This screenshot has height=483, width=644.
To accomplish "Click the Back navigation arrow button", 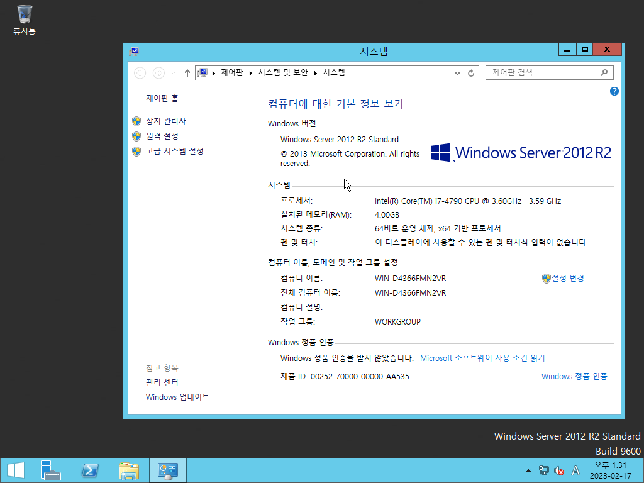I will pyautogui.click(x=140, y=73).
